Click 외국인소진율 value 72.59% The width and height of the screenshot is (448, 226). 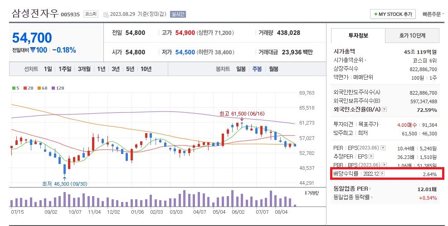click(427, 110)
